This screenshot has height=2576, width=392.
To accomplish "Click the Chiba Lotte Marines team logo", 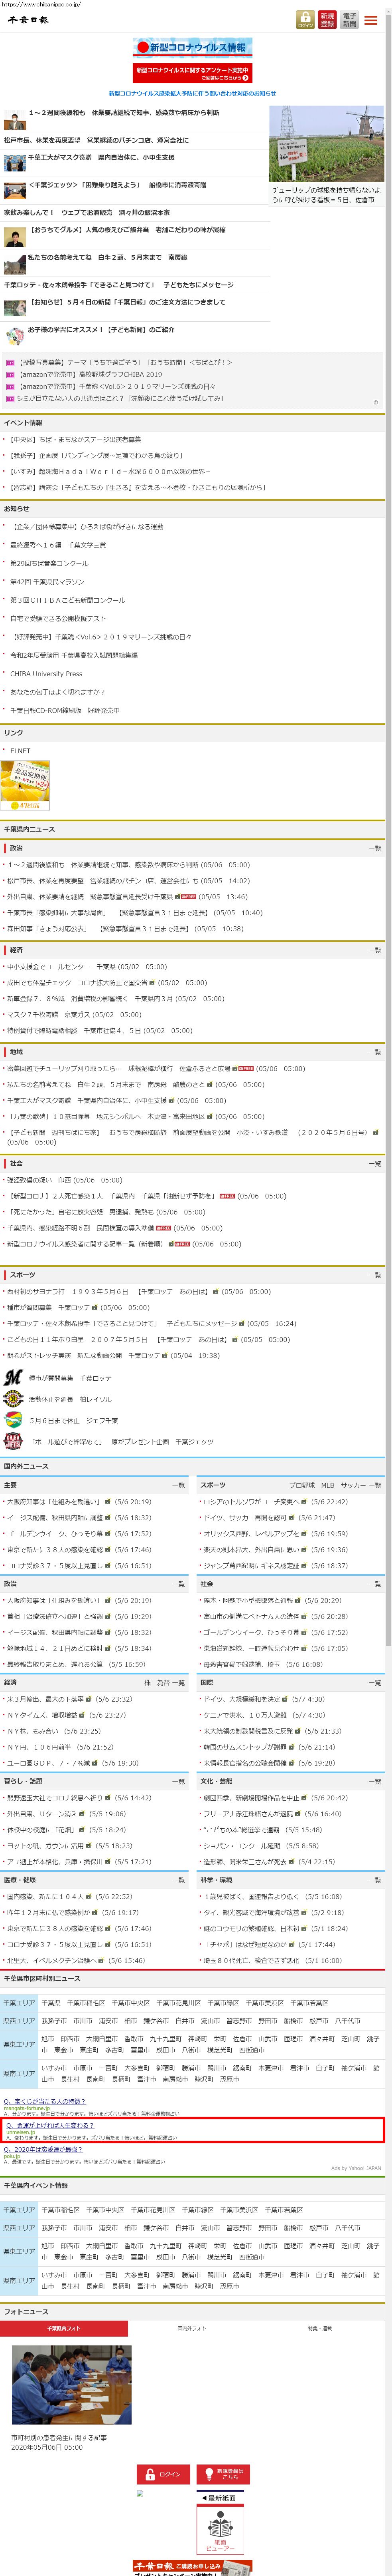I will [13, 1378].
